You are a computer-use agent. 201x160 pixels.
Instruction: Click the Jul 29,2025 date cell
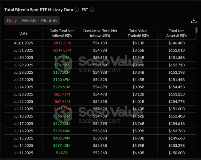[x=23, y=65]
